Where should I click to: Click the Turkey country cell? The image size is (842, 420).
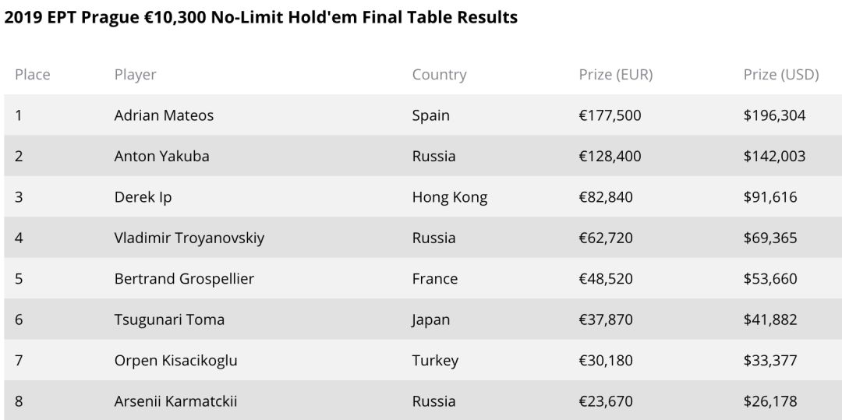[x=436, y=361]
